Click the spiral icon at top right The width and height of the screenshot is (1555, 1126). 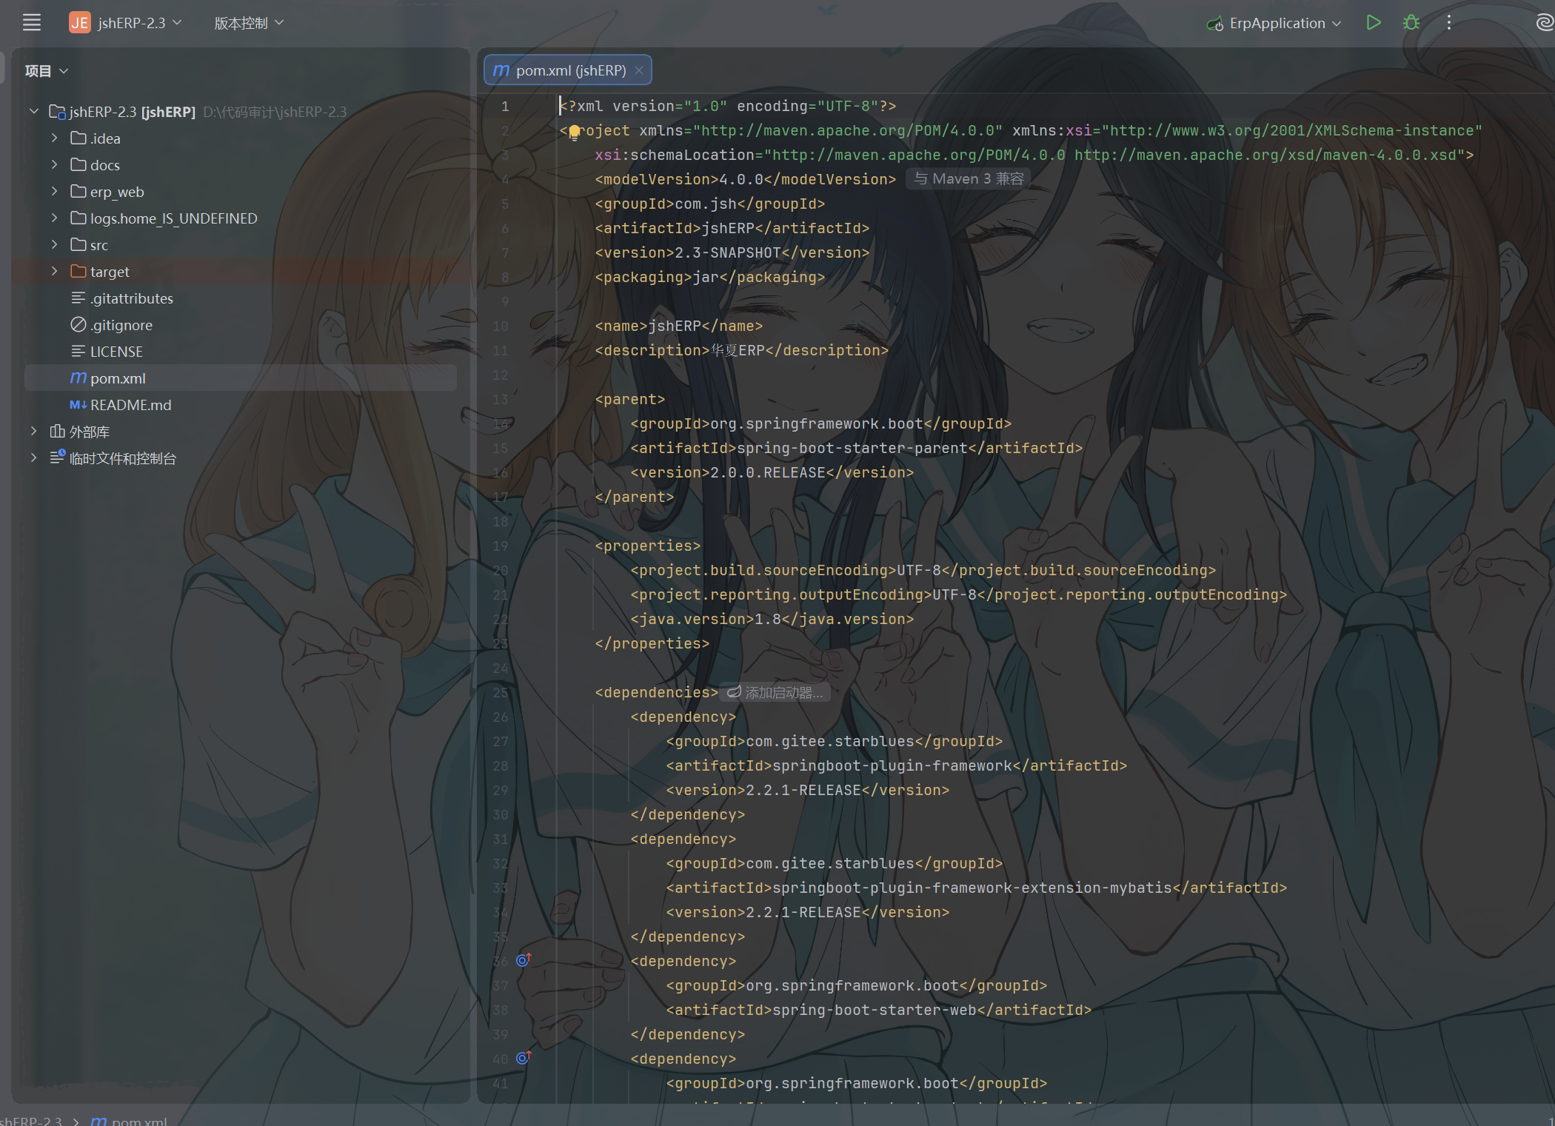(x=1545, y=23)
